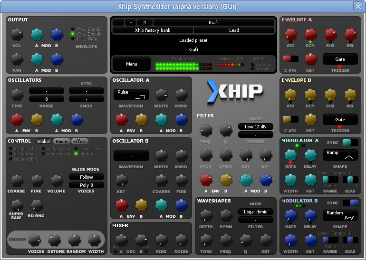Click the Mixer RING knob
Screen dimensions: 366x260
click(161, 241)
